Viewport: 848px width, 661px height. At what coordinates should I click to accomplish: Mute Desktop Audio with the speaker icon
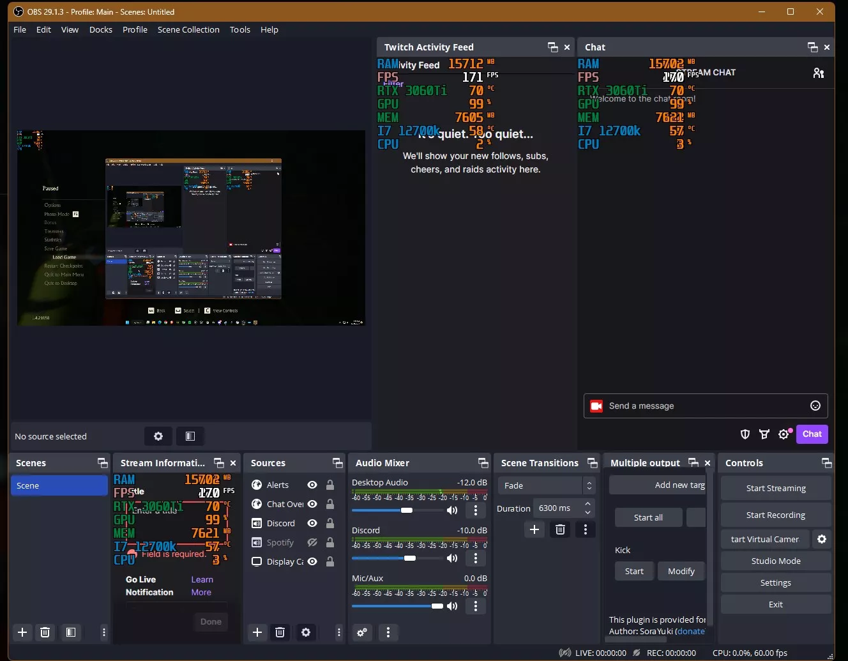pyautogui.click(x=452, y=510)
